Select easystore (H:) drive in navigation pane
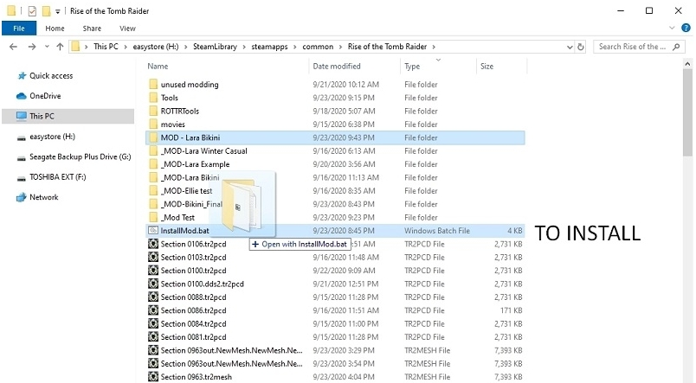 (52, 137)
